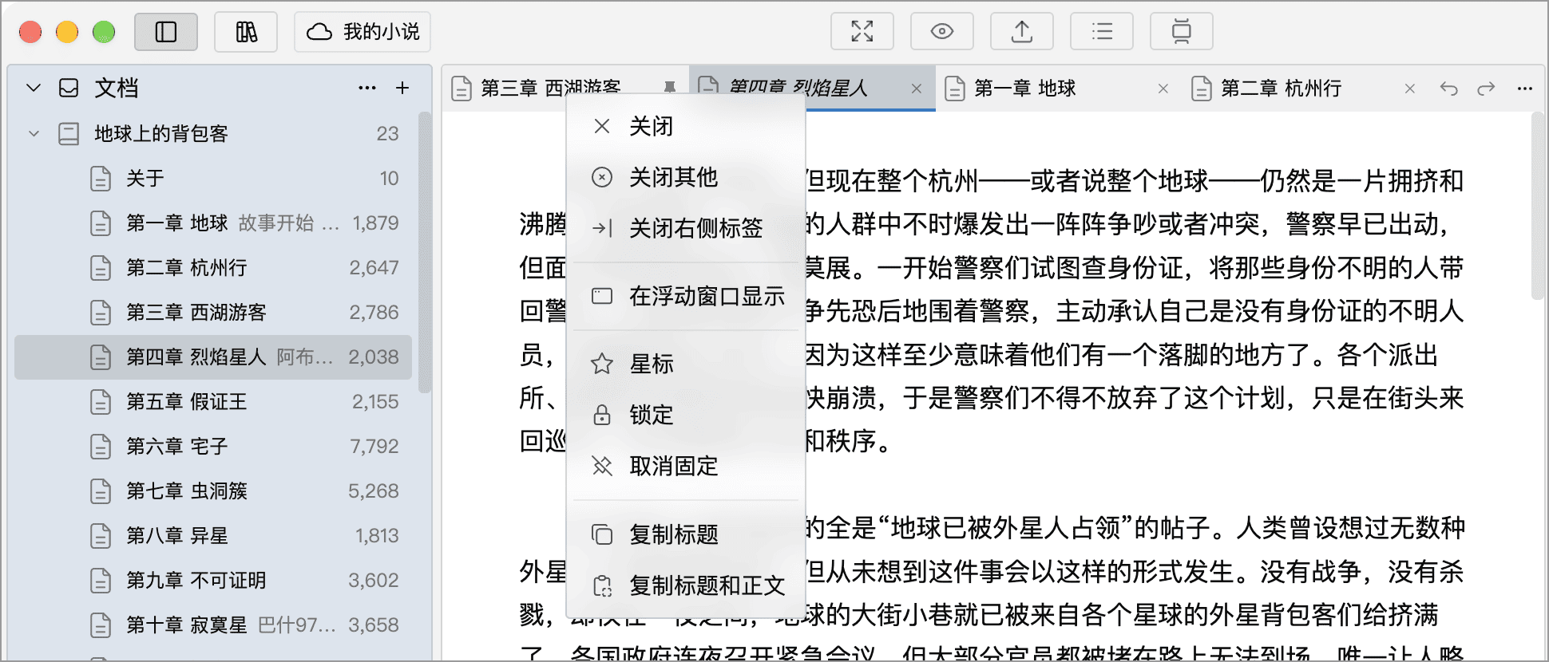Toggle the sidebar panel button

166,32
